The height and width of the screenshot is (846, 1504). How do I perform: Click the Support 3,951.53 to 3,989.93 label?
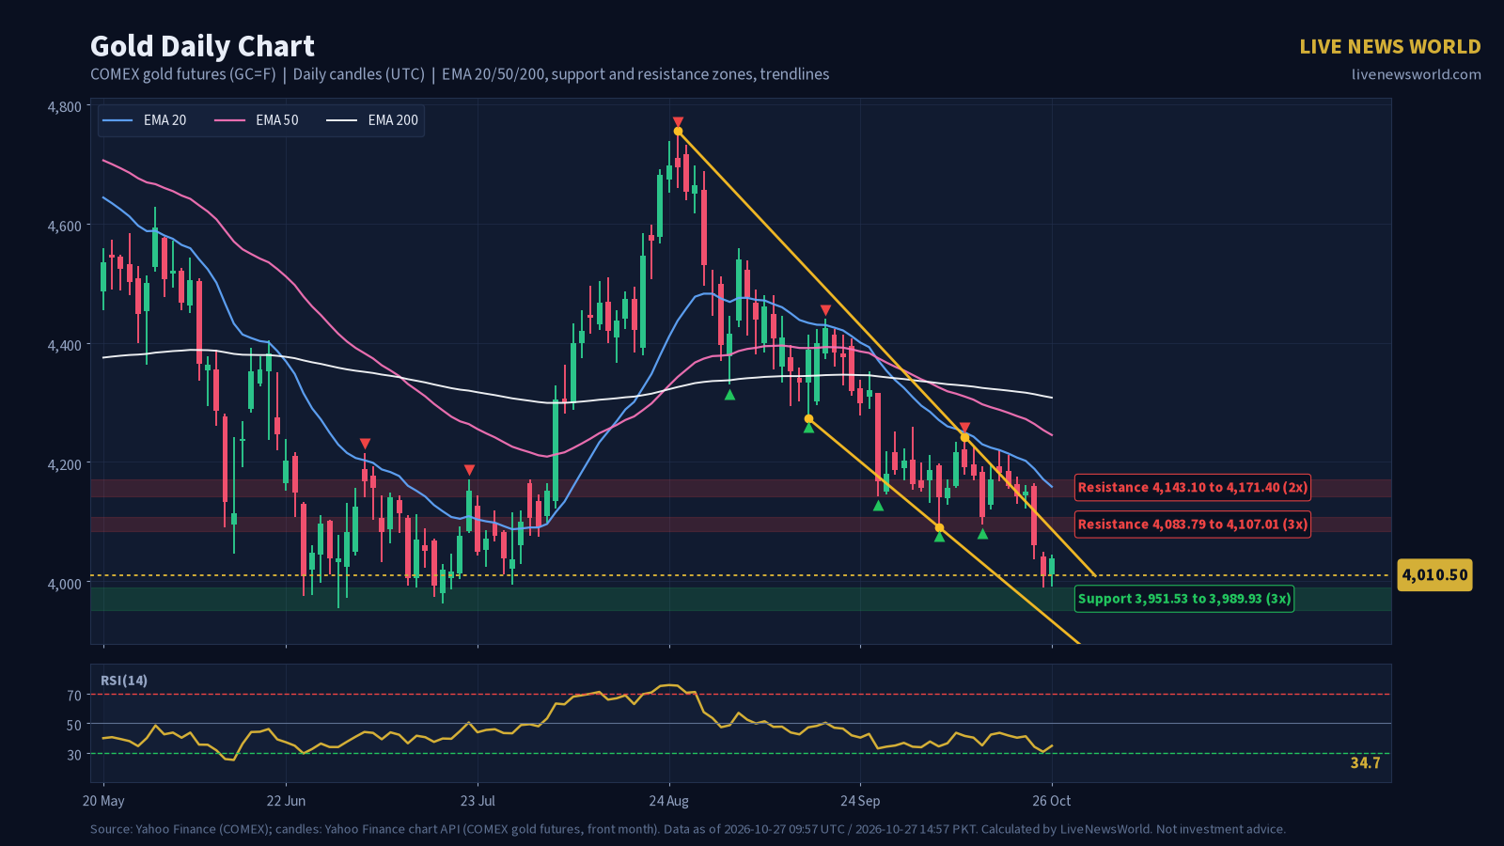[x=1184, y=599]
